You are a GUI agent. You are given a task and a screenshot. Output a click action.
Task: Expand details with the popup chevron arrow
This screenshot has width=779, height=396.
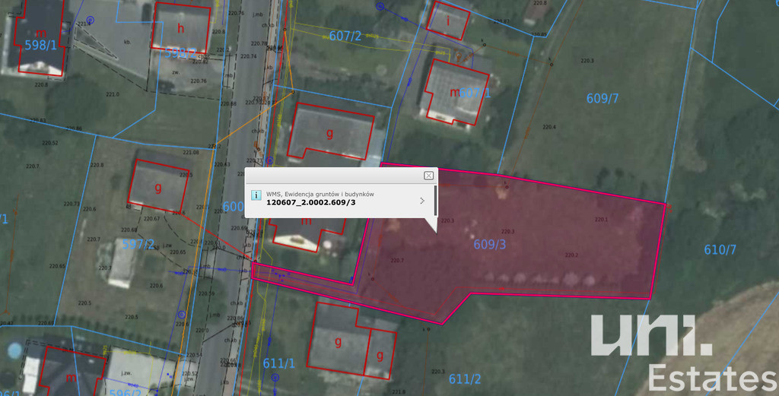422,201
